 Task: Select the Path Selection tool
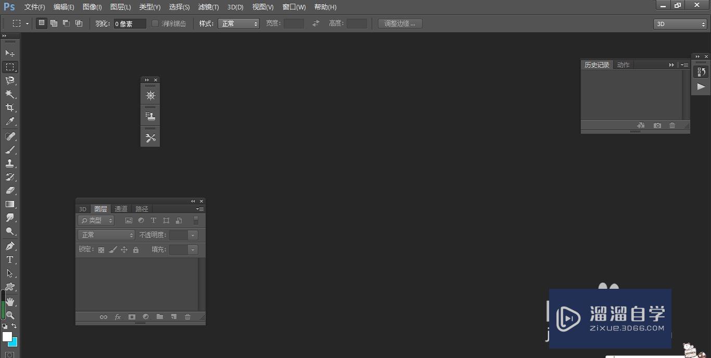click(x=10, y=273)
